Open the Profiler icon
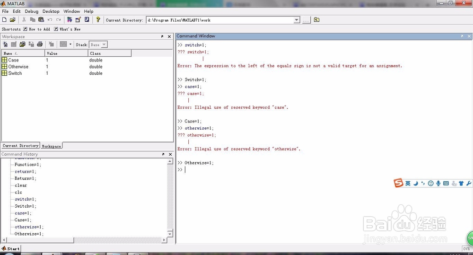This screenshot has height=255, width=473. pyautogui.click(x=87, y=19)
